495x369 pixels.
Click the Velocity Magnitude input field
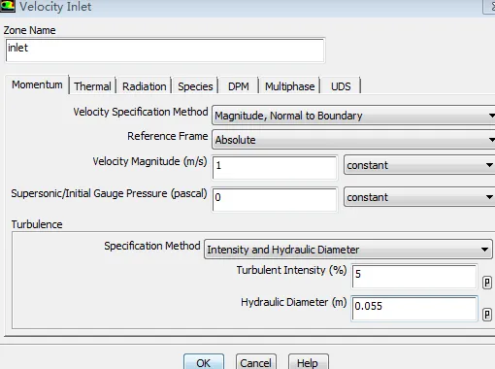275,168
